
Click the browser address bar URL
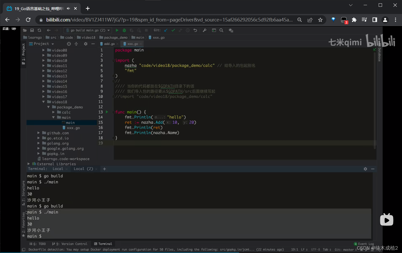coord(170,20)
